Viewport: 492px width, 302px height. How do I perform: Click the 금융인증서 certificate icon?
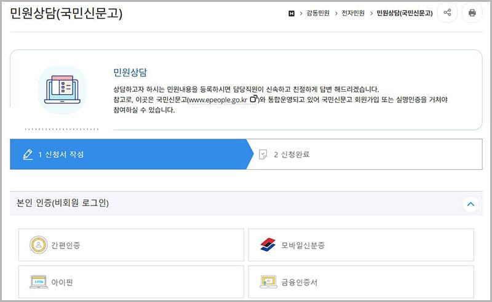[268, 282]
